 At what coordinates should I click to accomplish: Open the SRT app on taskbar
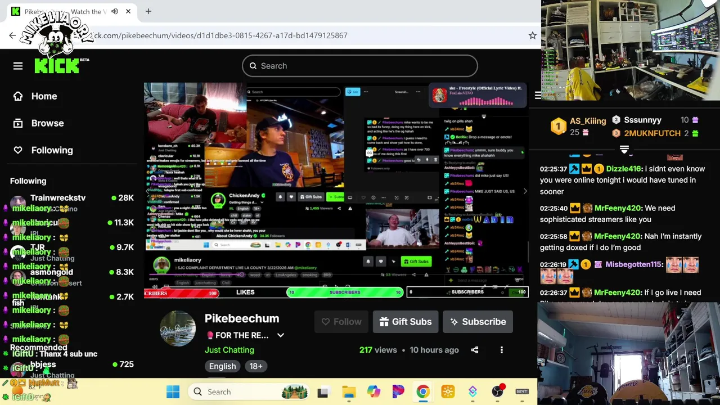[x=522, y=391]
